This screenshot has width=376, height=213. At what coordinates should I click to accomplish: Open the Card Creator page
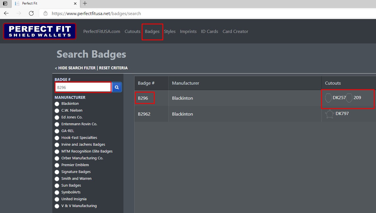tap(235, 32)
